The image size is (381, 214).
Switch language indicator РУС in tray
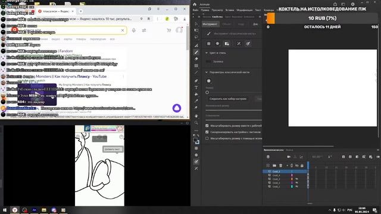350,210
